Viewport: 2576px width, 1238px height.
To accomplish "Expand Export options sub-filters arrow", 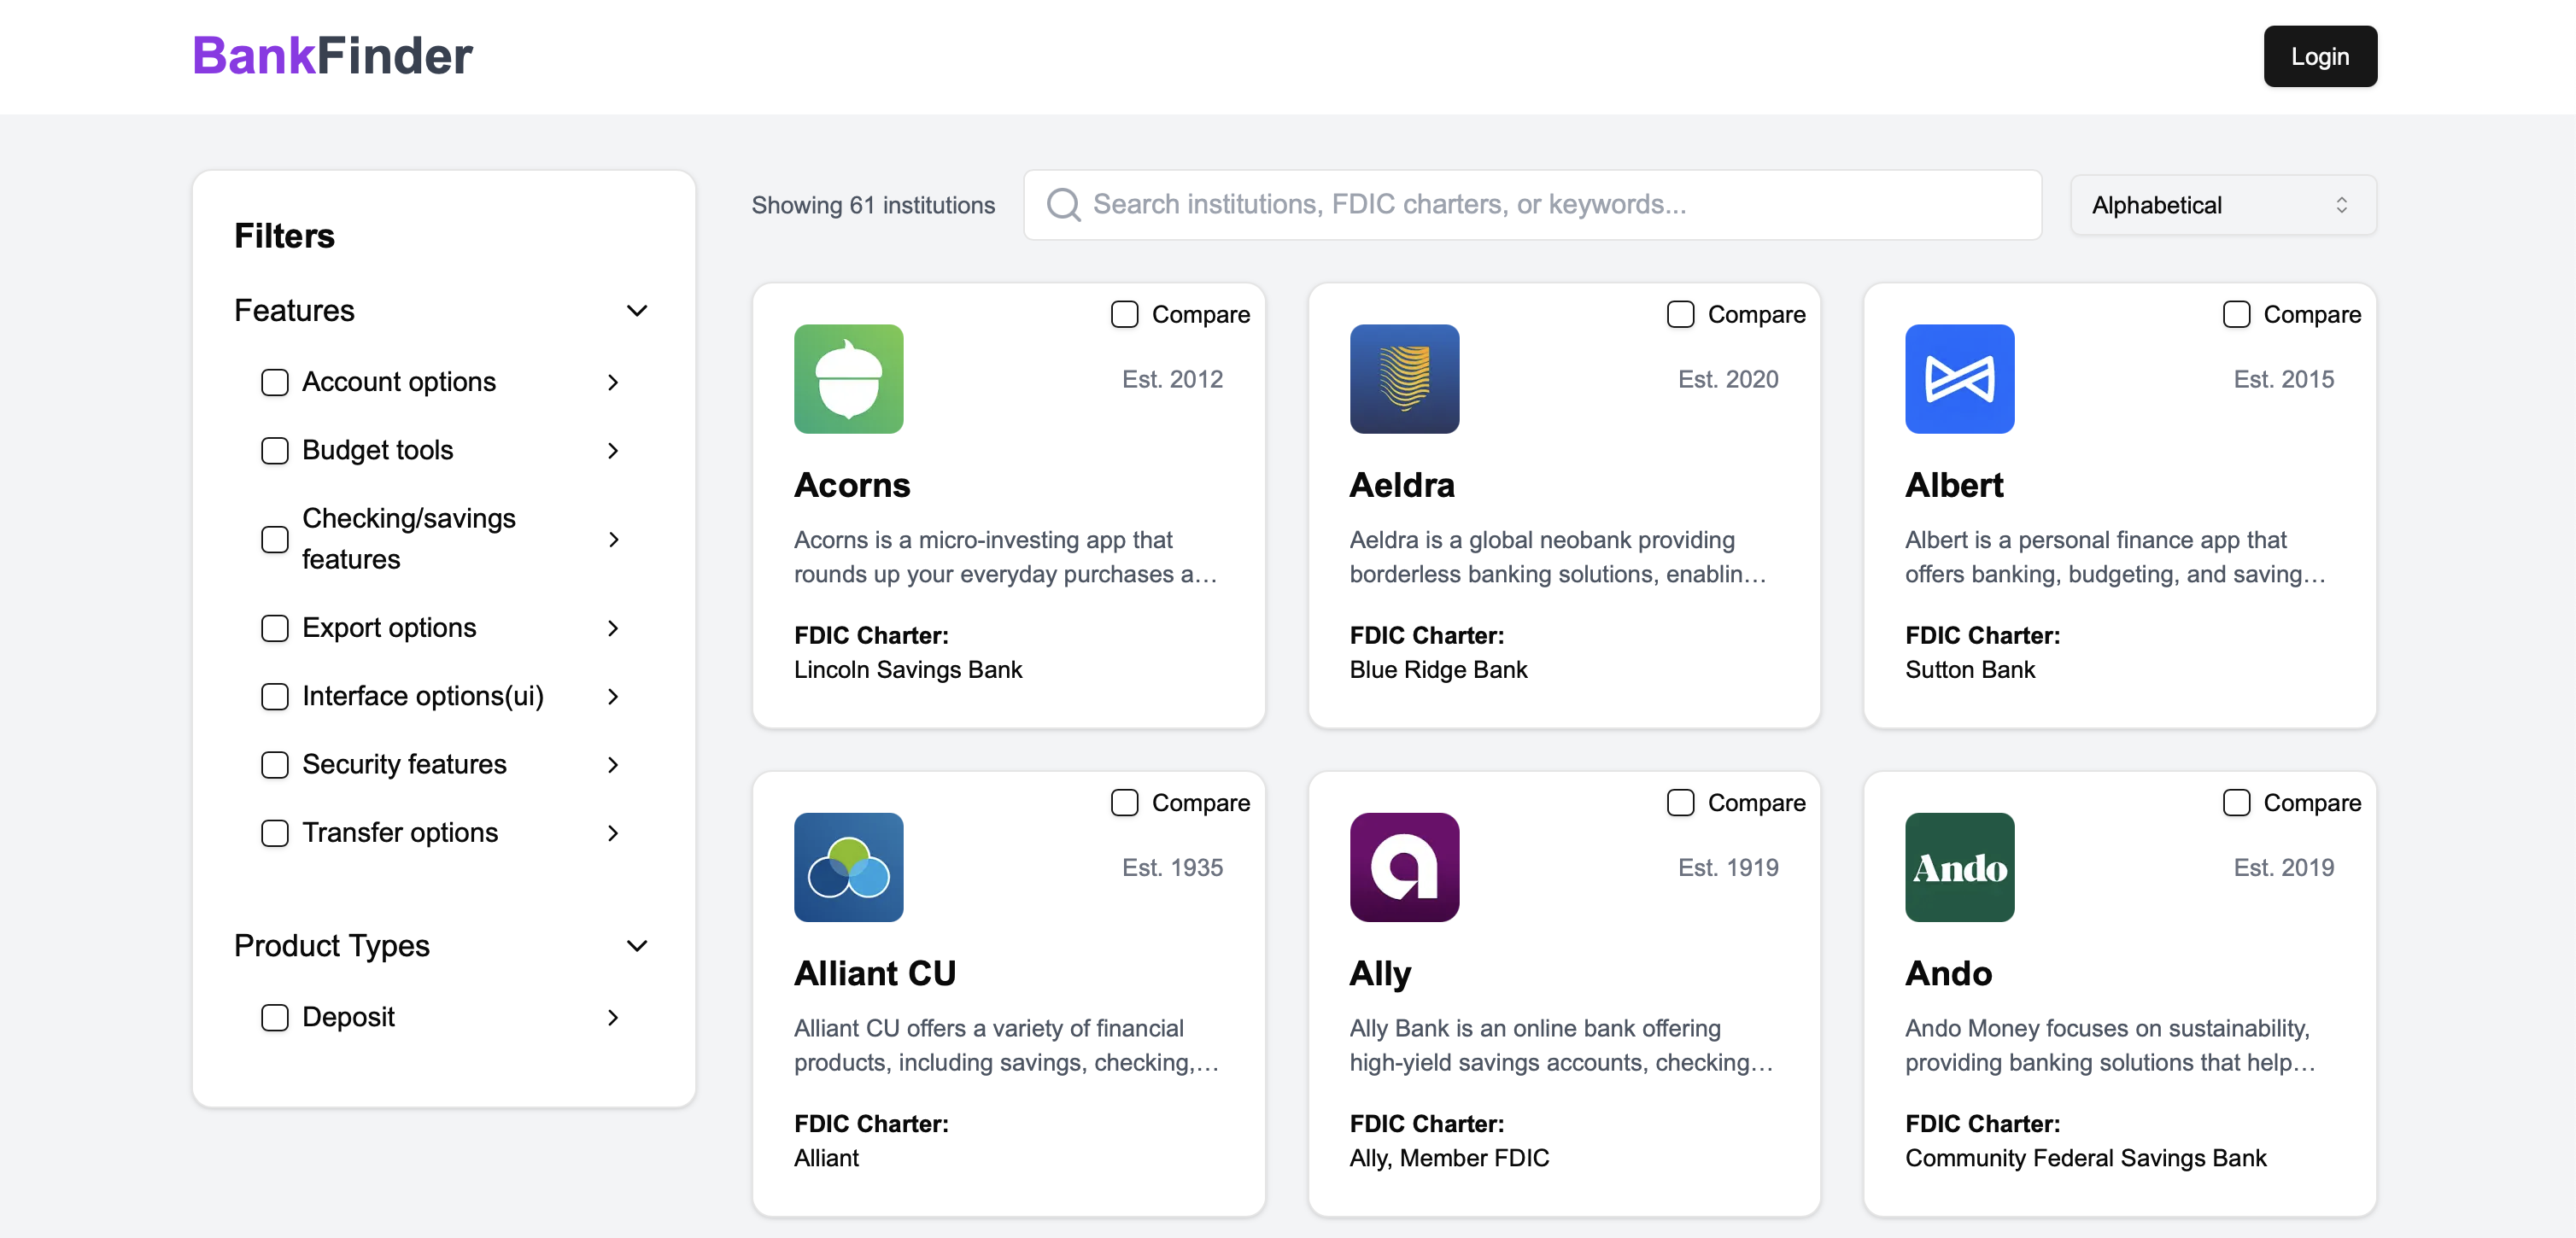I will tap(613, 628).
